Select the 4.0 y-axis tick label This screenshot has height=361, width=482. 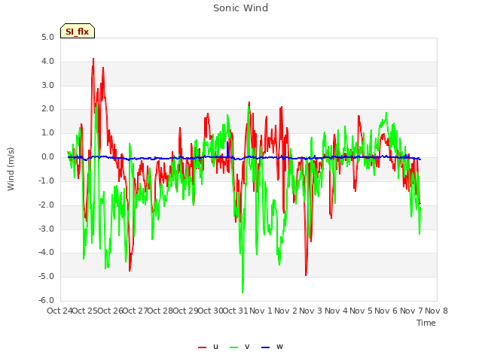coord(47,62)
